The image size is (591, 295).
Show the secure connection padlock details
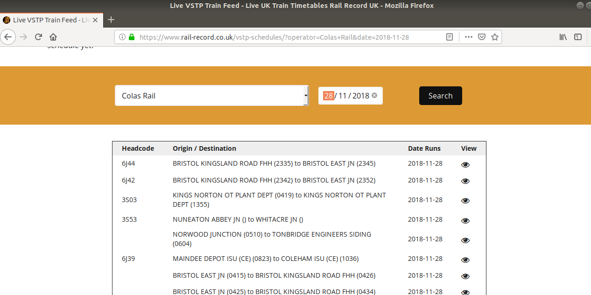pyautogui.click(x=132, y=37)
